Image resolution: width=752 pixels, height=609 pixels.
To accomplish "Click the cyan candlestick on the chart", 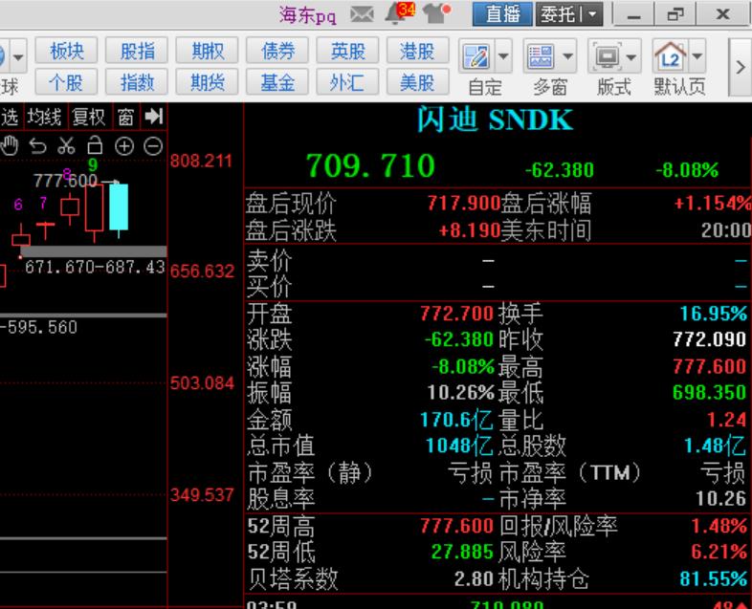I will pyautogui.click(x=119, y=207).
